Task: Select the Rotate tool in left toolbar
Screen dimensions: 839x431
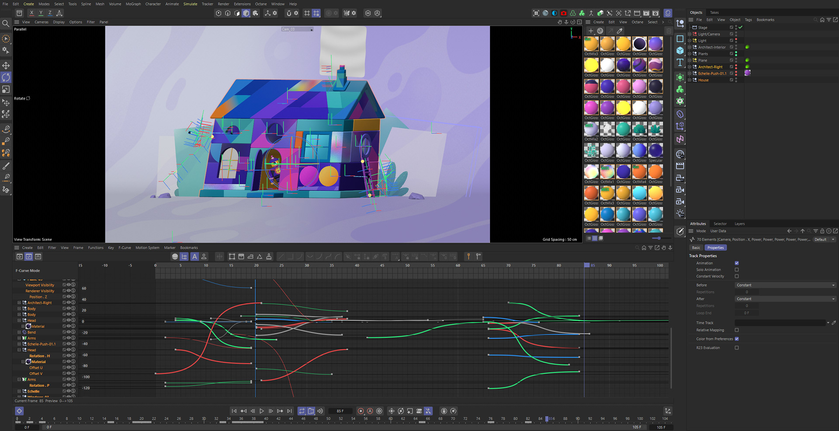Action: click(6, 77)
